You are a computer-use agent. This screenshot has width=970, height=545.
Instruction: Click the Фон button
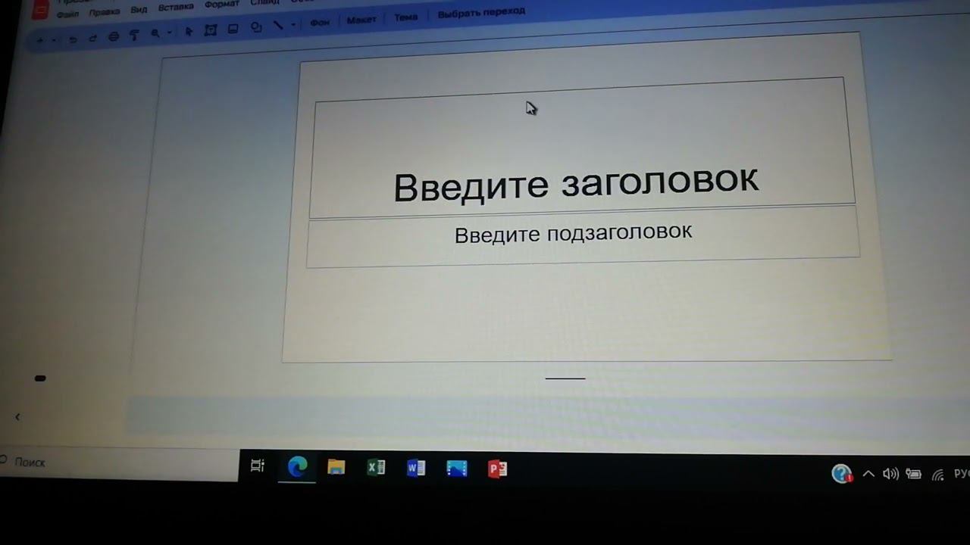[320, 23]
